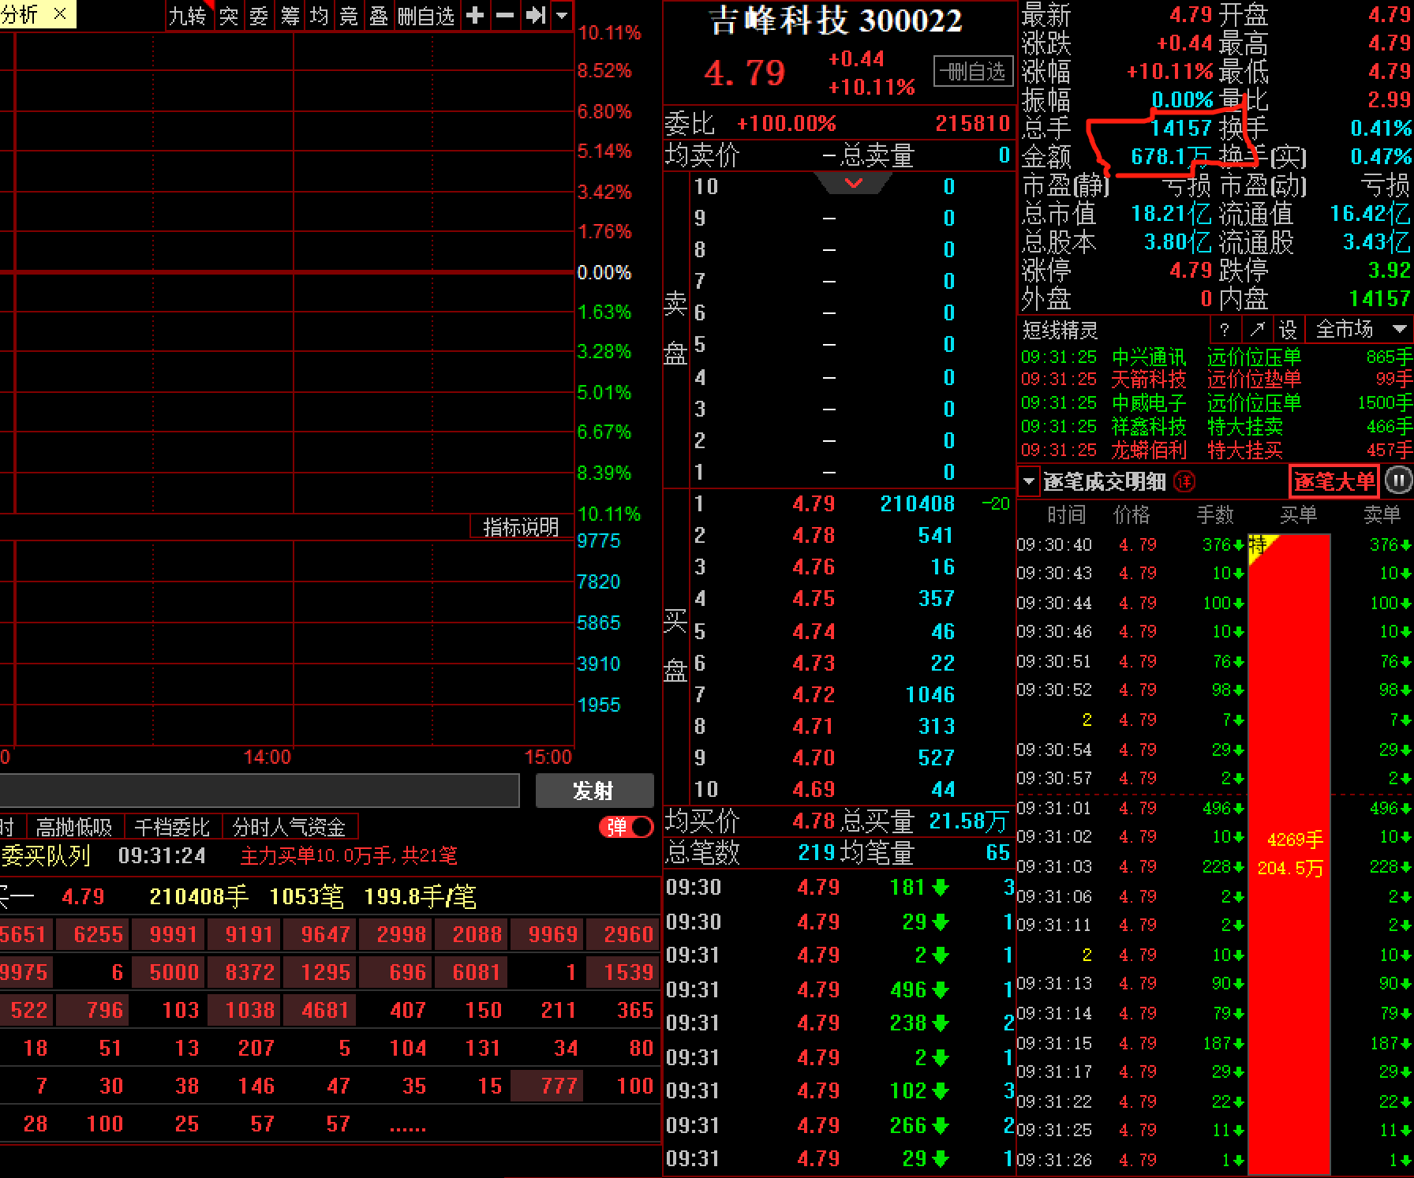Click the 总市值 18.21亿 value
Image resolution: width=1414 pixels, height=1178 pixels.
click(x=1171, y=214)
